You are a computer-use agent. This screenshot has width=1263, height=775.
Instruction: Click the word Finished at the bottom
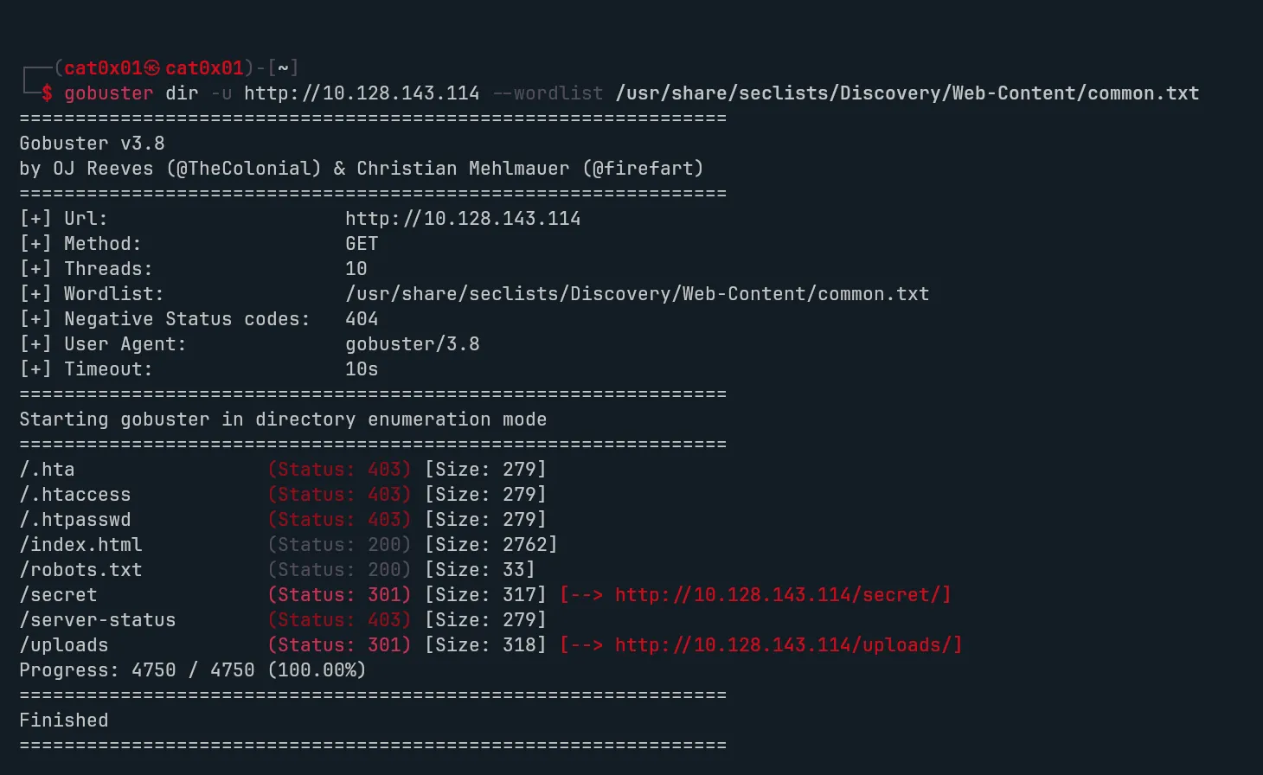coord(64,721)
